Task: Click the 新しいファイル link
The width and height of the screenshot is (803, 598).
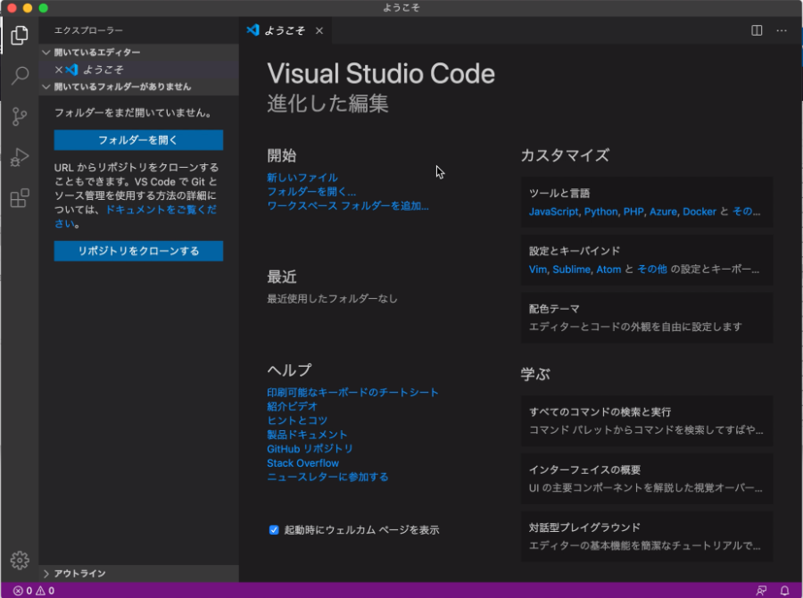Action: click(302, 178)
